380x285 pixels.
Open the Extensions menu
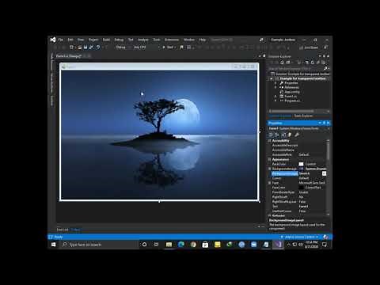[x=172, y=40]
